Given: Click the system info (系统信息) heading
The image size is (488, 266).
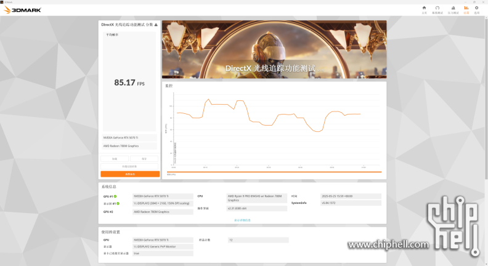Looking at the screenshot, I should click(x=108, y=187).
